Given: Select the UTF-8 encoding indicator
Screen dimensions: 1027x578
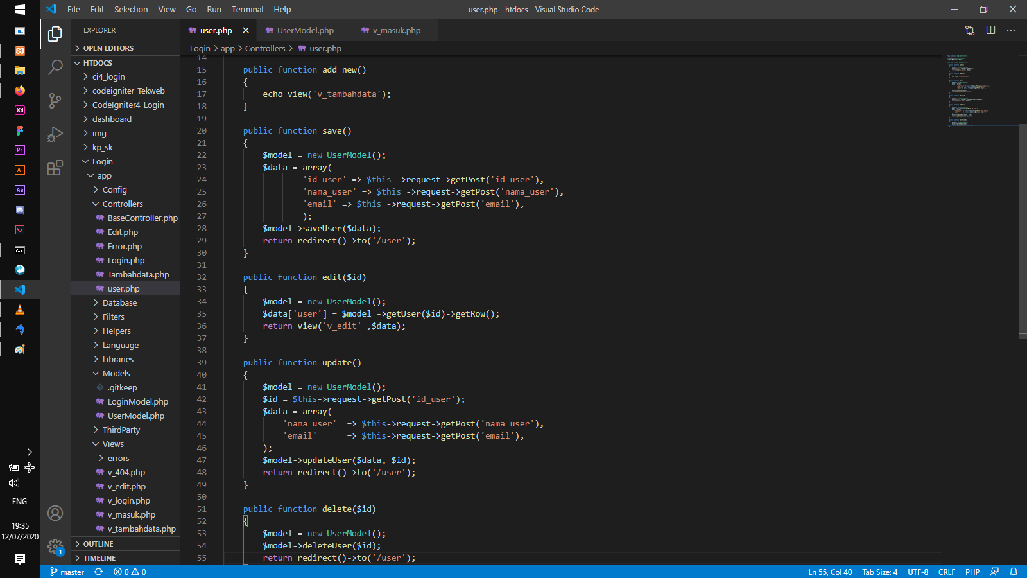Looking at the screenshot, I should pyautogui.click(x=918, y=572).
